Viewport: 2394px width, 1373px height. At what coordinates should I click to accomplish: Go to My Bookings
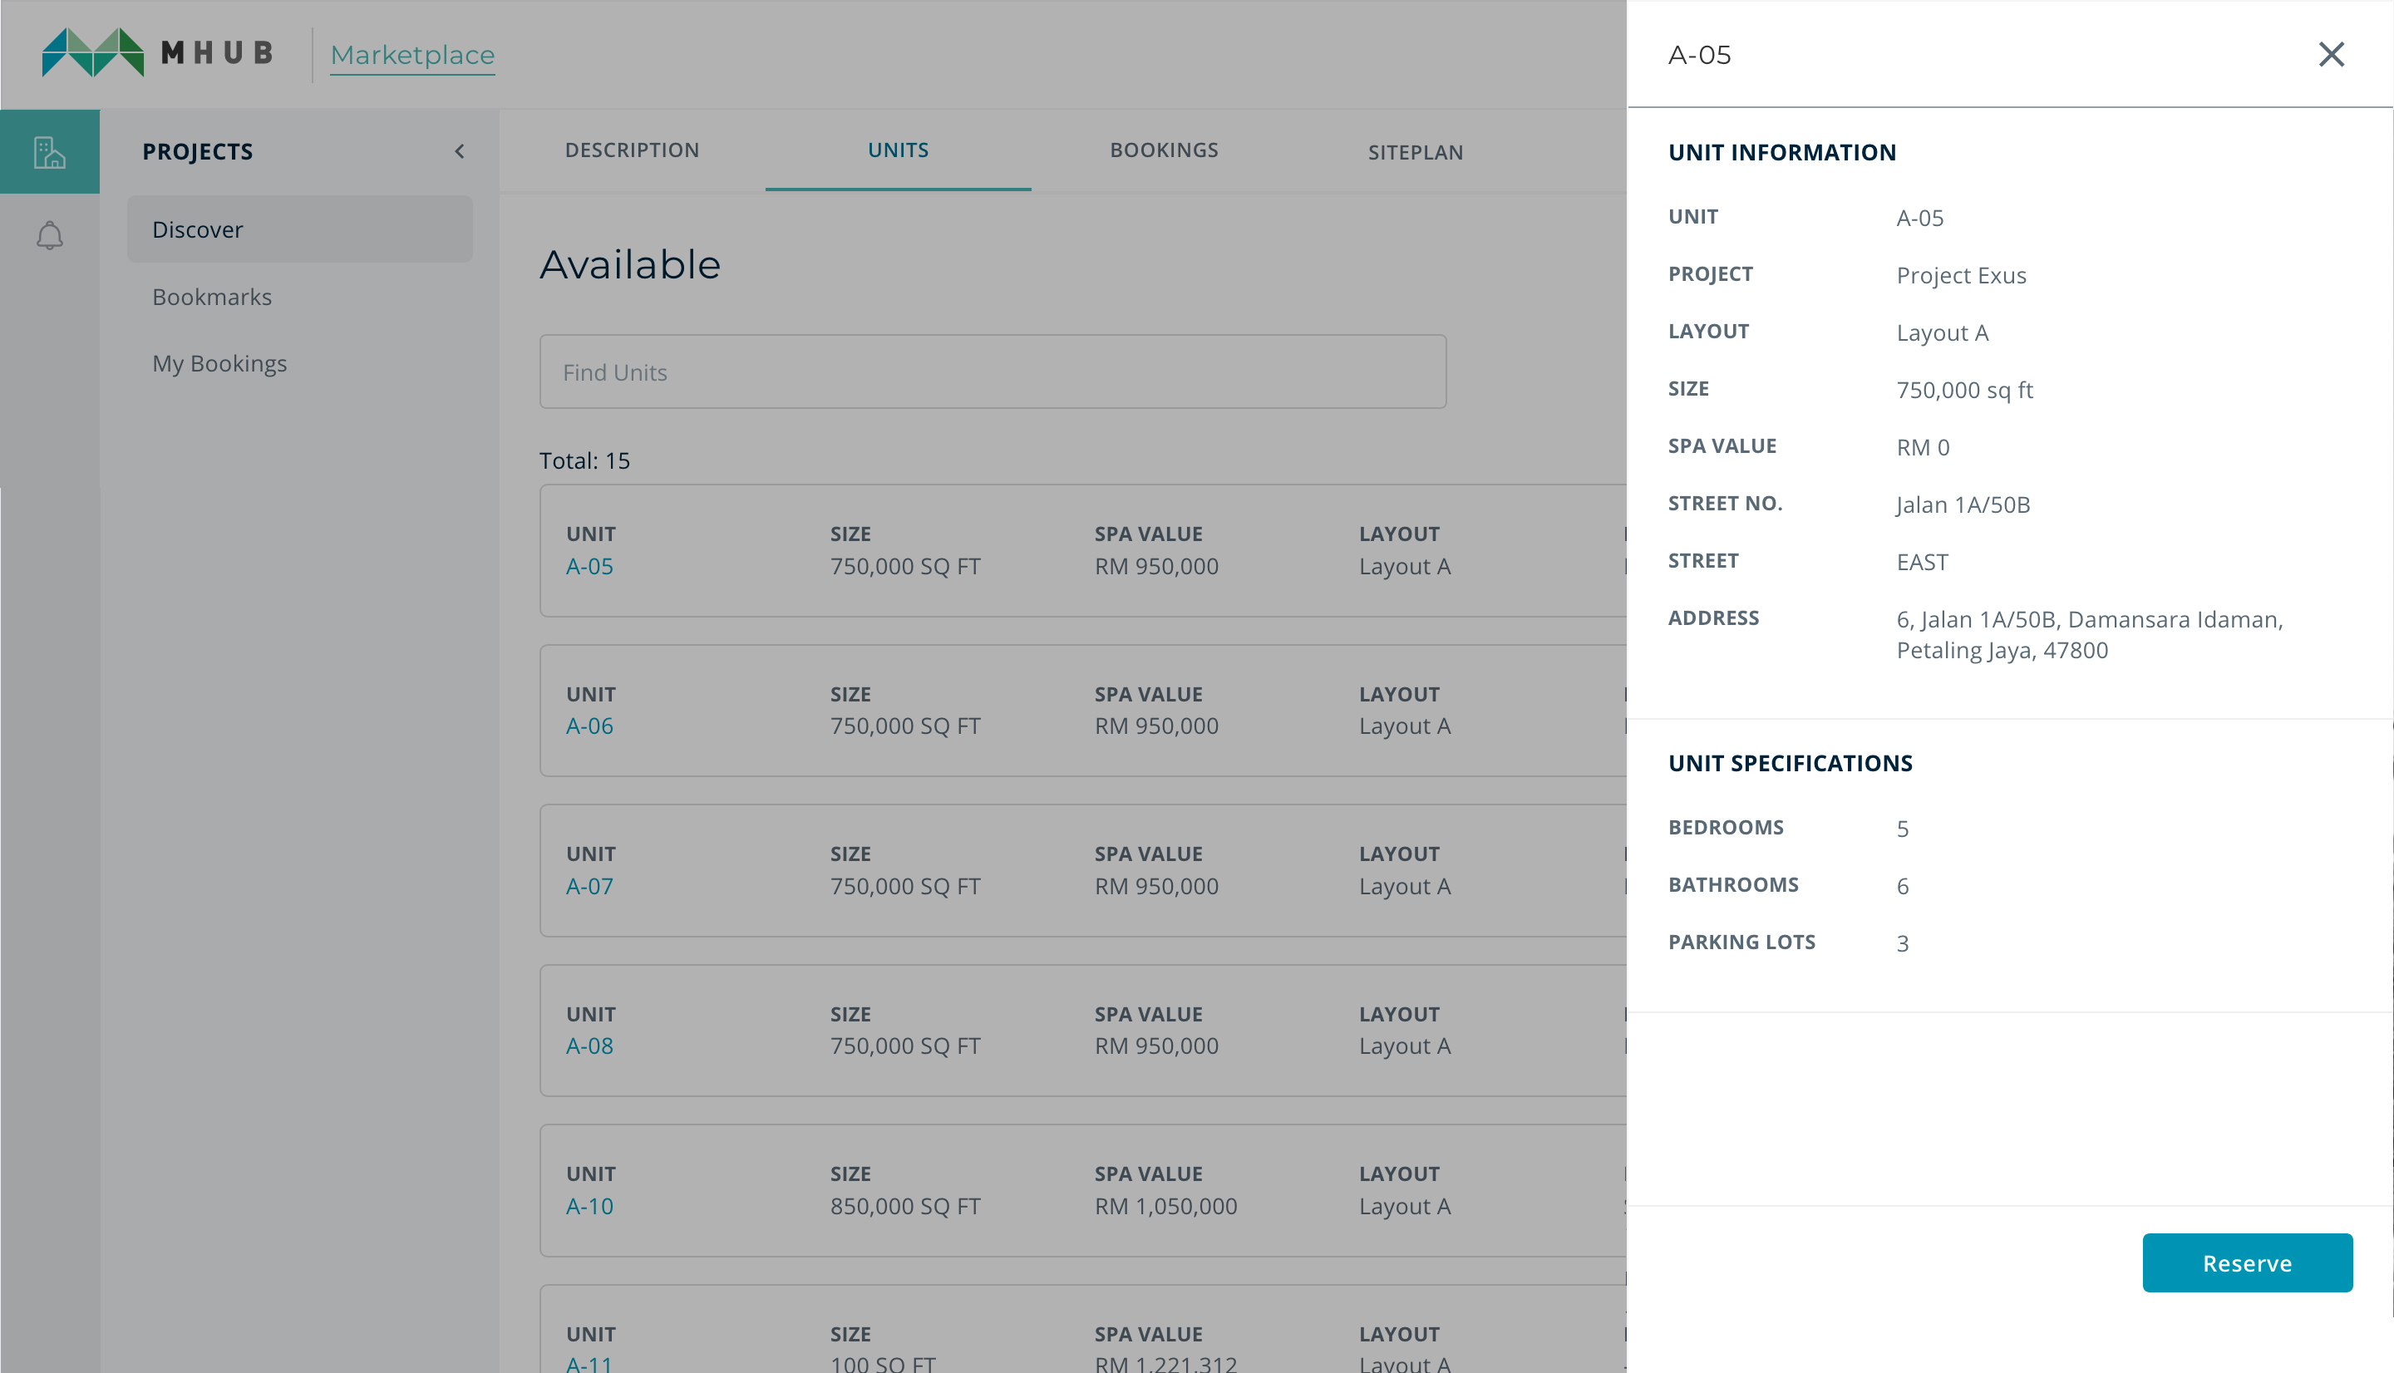pos(219,363)
